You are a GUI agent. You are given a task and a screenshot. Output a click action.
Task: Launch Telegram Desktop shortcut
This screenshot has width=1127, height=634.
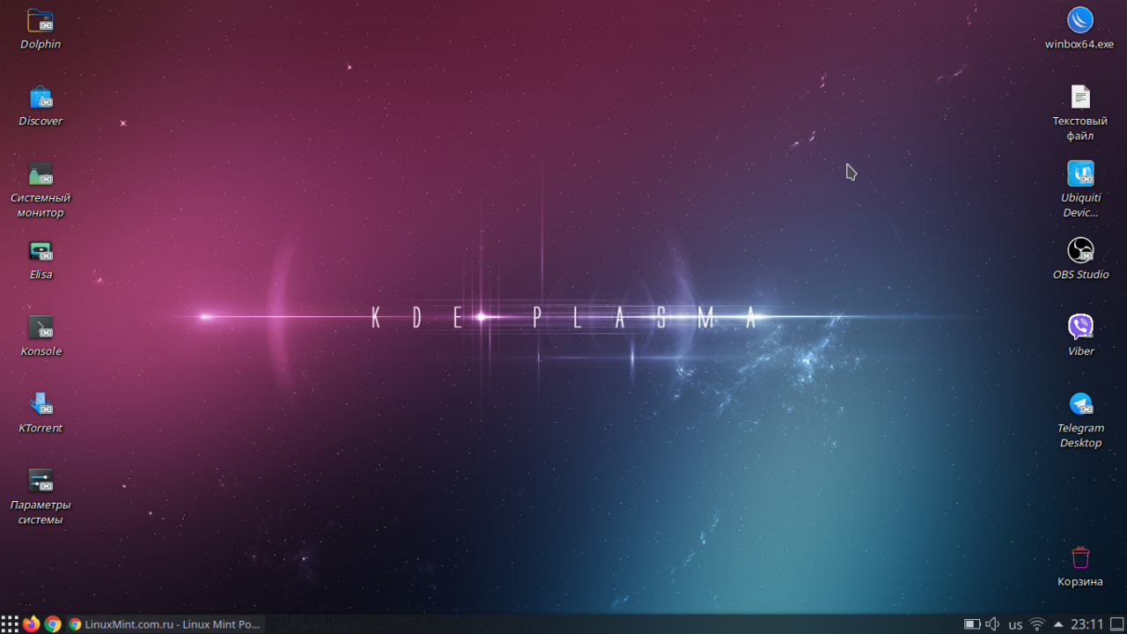pos(1080,404)
